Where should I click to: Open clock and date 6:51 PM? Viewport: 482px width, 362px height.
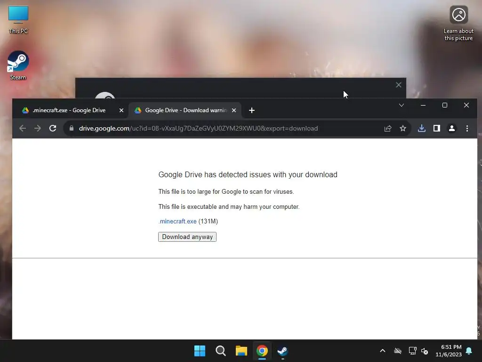click(x=449, y=351)
